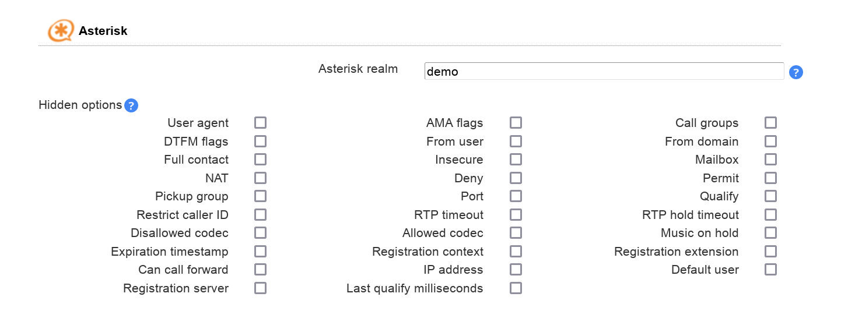Check the Pickup group box
Image resolution: width=848 pixels, height=318 pixels.
pyautogui.click(x=260, y=196)
